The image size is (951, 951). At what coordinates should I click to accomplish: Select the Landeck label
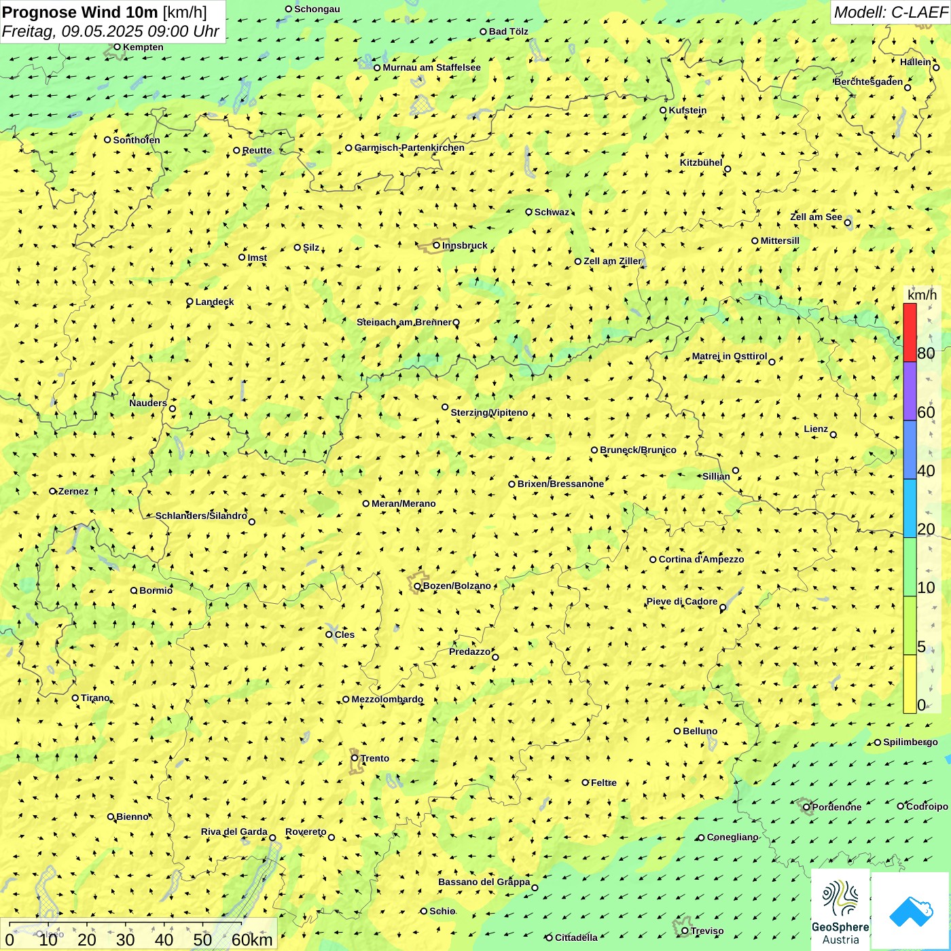215,302
